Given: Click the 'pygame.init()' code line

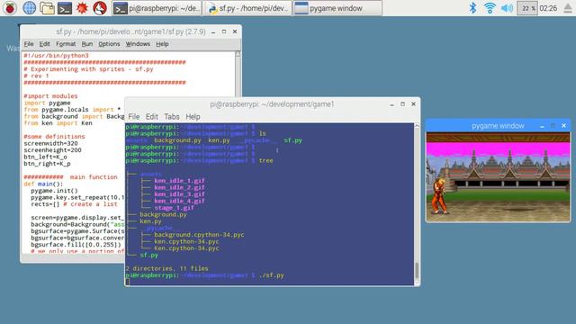Looking at the screenshot, I should 54,191.
